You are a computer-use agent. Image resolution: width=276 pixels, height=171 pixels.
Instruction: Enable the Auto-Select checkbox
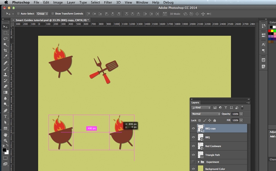click(18, 14)
